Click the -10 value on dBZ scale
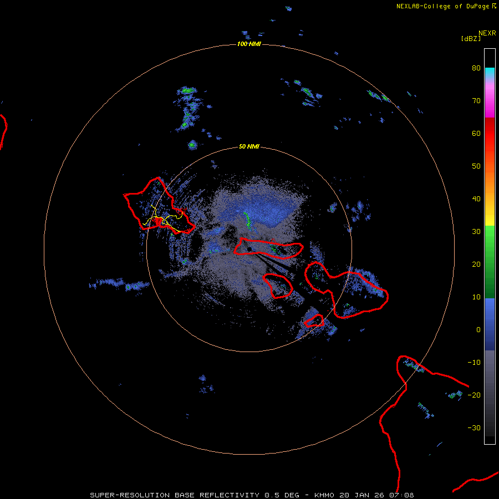 click(474, 363)
